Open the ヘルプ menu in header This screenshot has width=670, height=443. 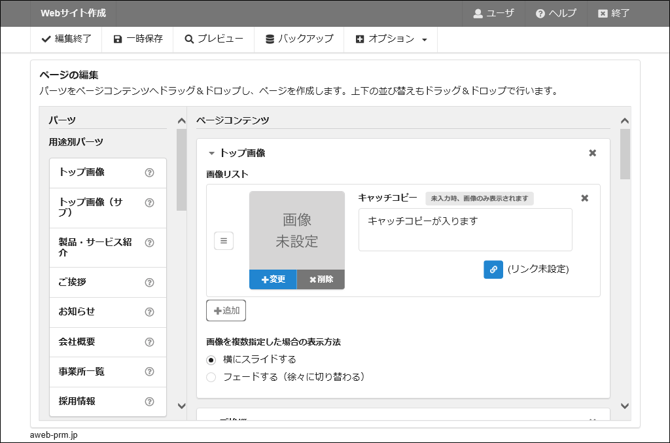pos(555,14)
